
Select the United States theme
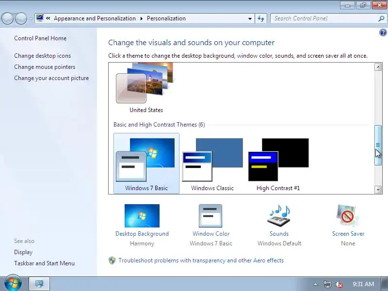click(146, 88)
